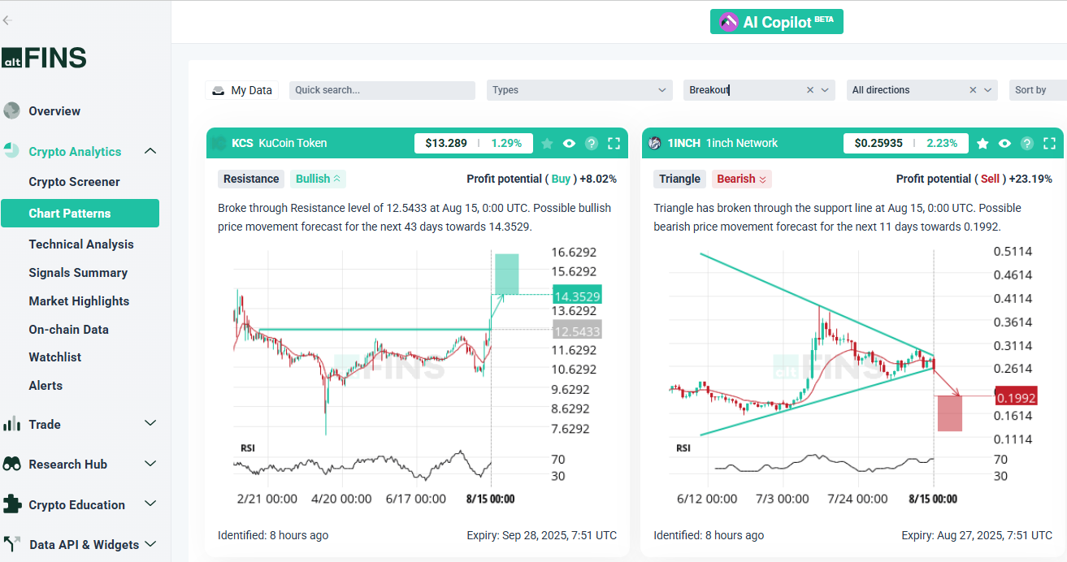Expand KCS chart to fullscreen
The height and width of the screenshot is (562, 1067).
pyautogui.click(x=614, y=144)
